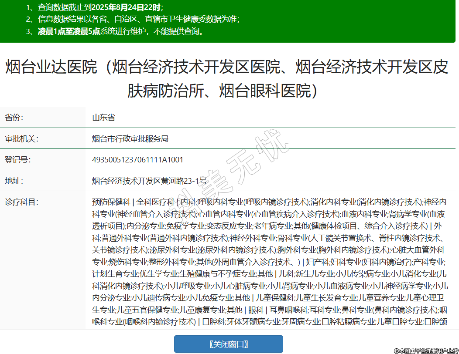The image size is (459, 354).
Task: Click the 关闭窗口 button
Action: 228,344
